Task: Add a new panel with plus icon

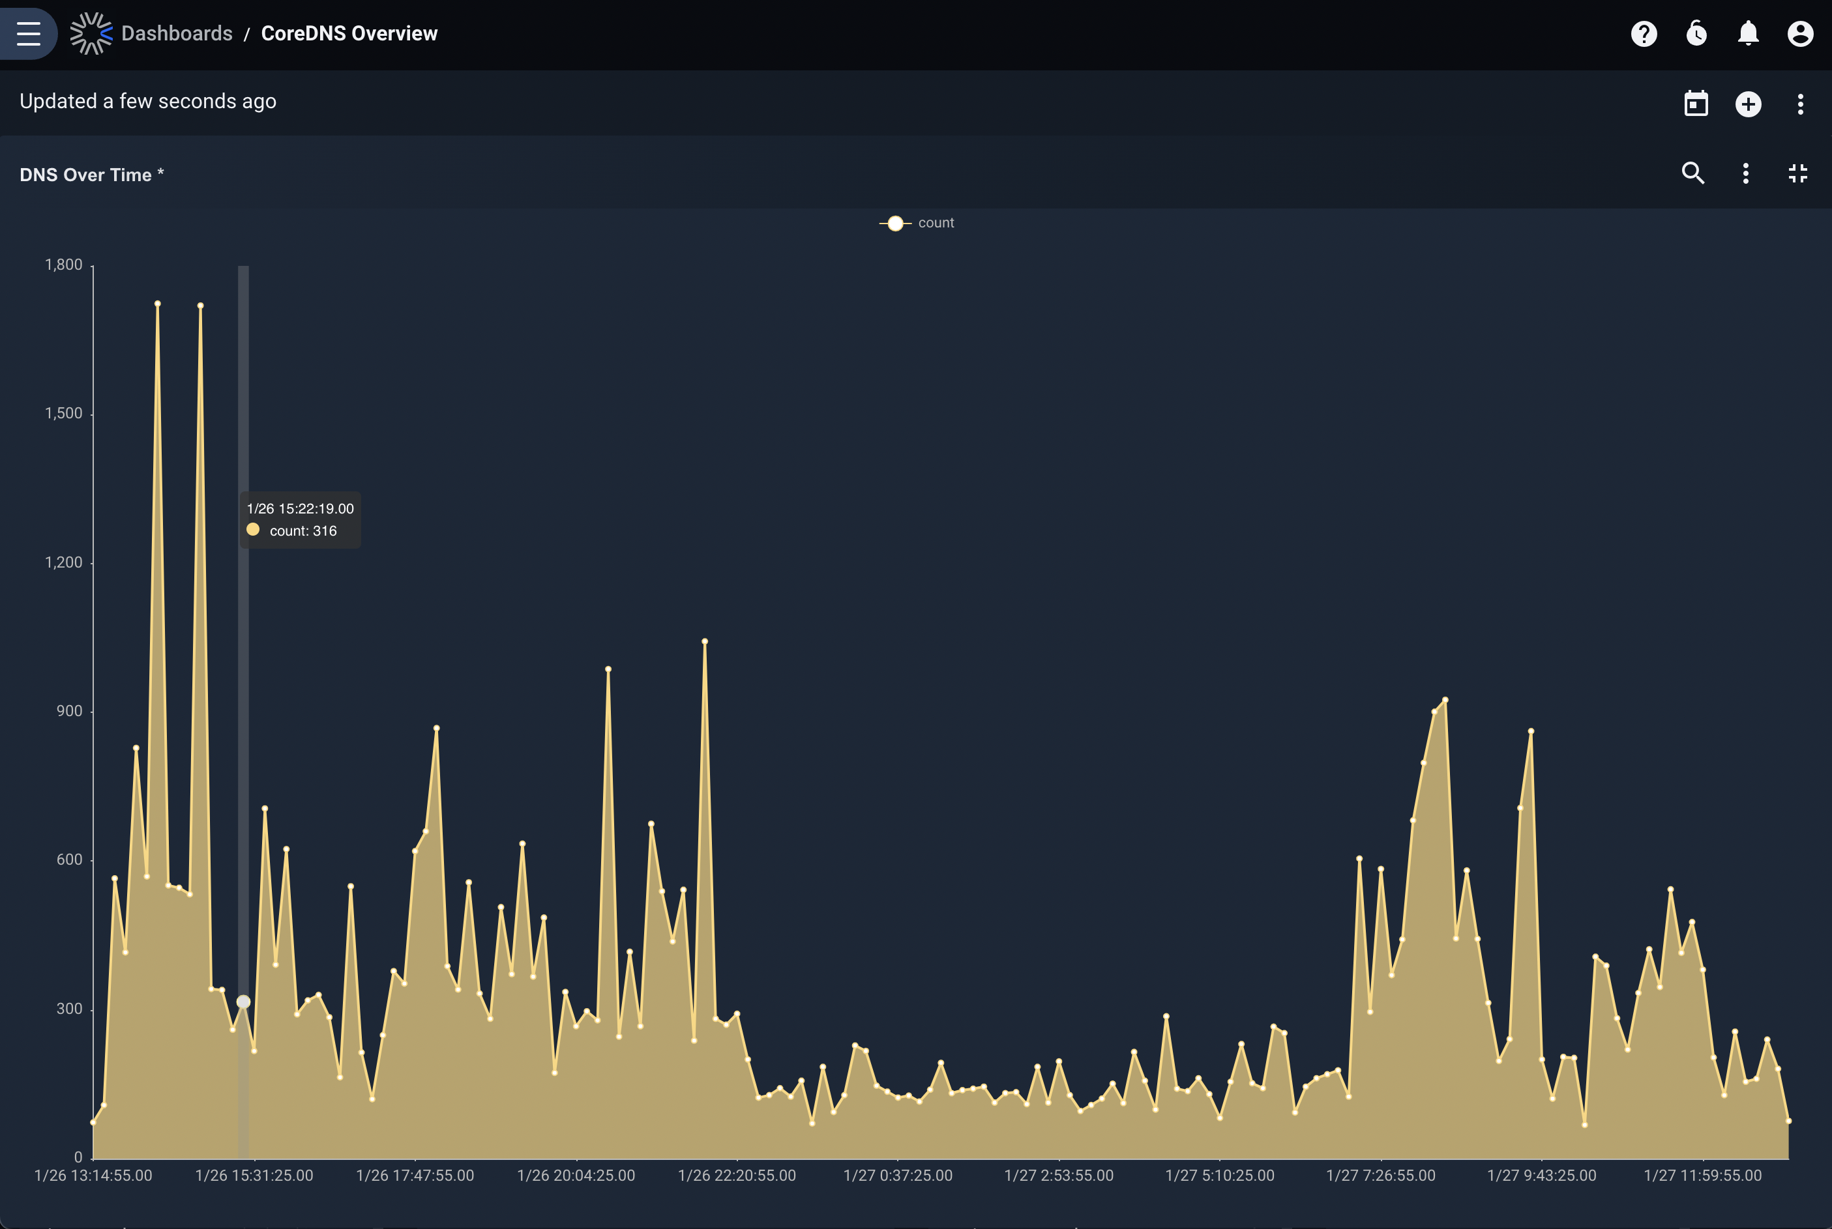Action: (1748, 104)
